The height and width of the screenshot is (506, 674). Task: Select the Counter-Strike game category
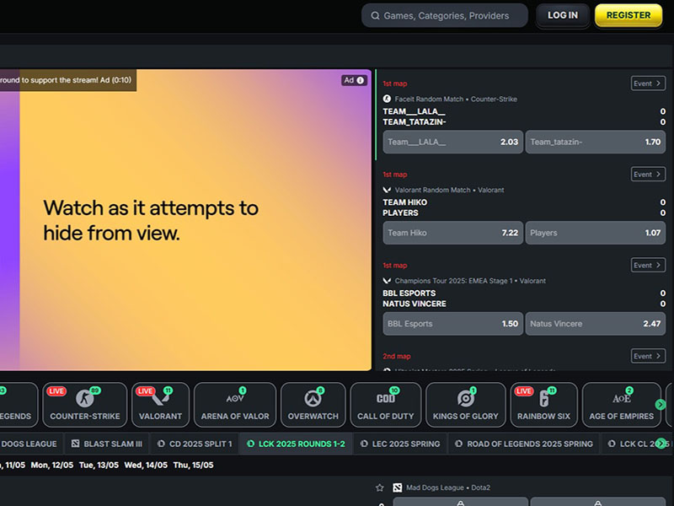point(85,405)
